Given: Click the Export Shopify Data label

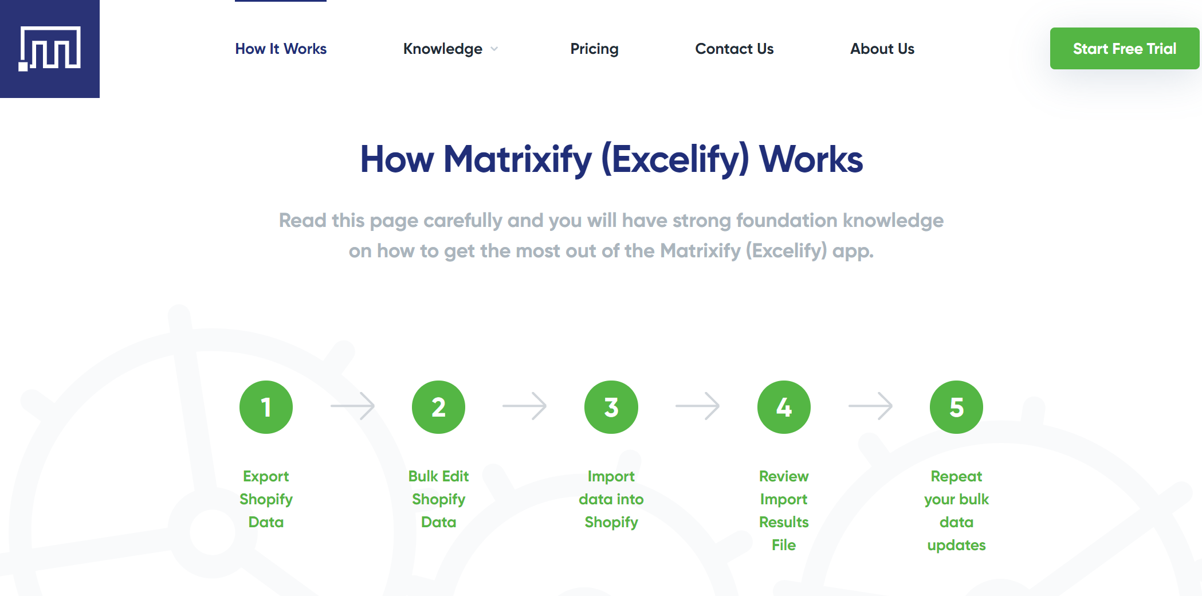Looking at the screenshot, I should click(265, 499).
